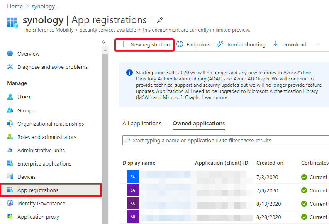Click the green check for 7/3/2020 certificate
The height and width of the screenshot is (224, 329).
click(x=304, y=177)
